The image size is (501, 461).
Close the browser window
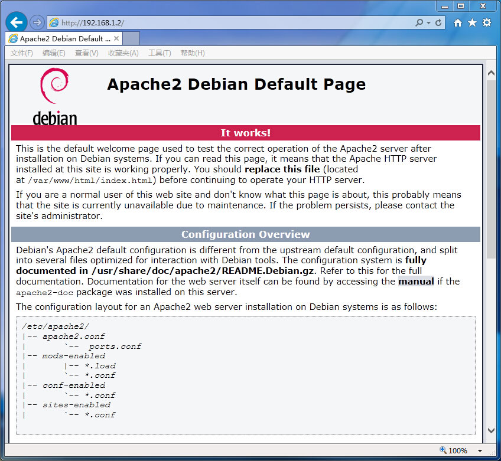pyautogui.click(x=483, y=6)
